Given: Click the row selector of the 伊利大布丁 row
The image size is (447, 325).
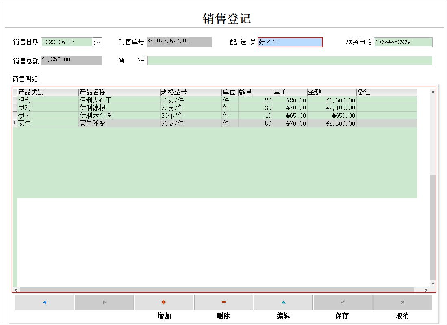Looking at the screenshot, I should (15, 100).
